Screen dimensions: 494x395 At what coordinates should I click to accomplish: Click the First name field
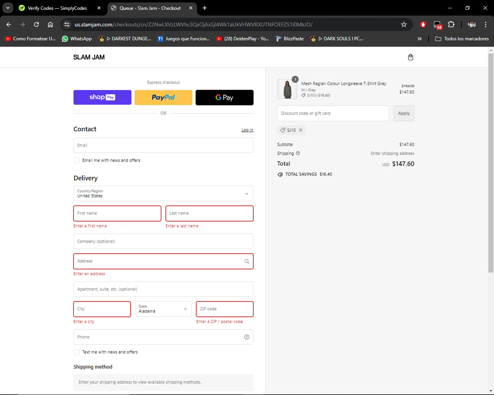[x=117, y=213]
